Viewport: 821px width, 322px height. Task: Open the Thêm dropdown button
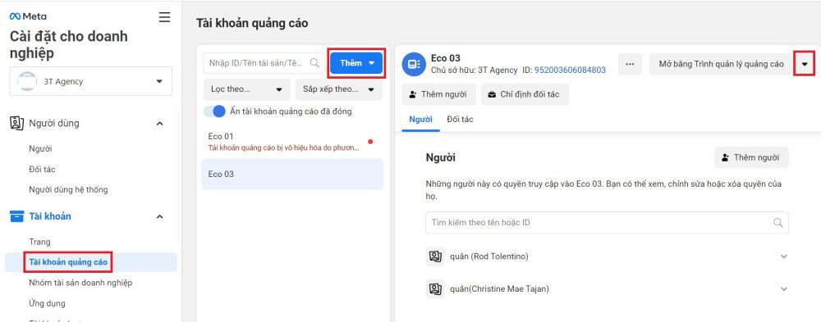pos(356,63)
